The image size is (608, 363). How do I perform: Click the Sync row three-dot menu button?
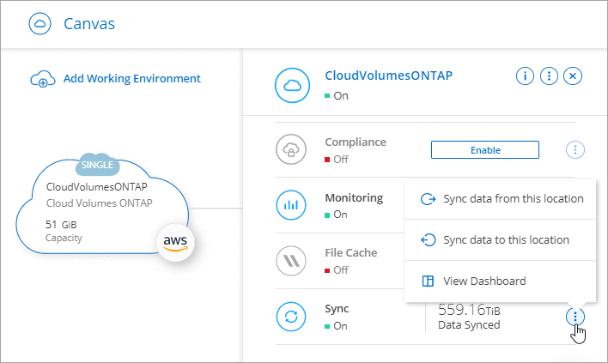[x=575, y=317]
